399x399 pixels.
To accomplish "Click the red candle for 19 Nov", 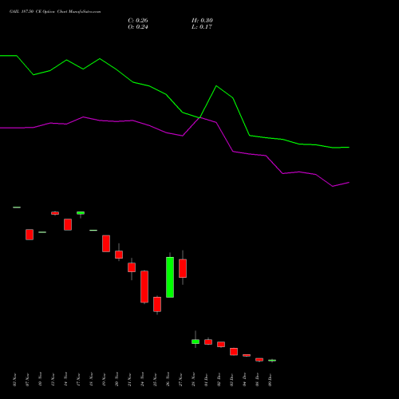I will click(x=106, y=243).
